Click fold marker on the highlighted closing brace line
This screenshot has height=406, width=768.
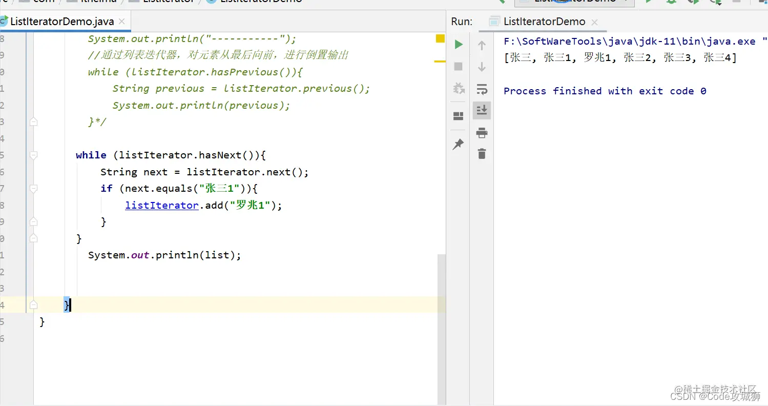(33, 305)
